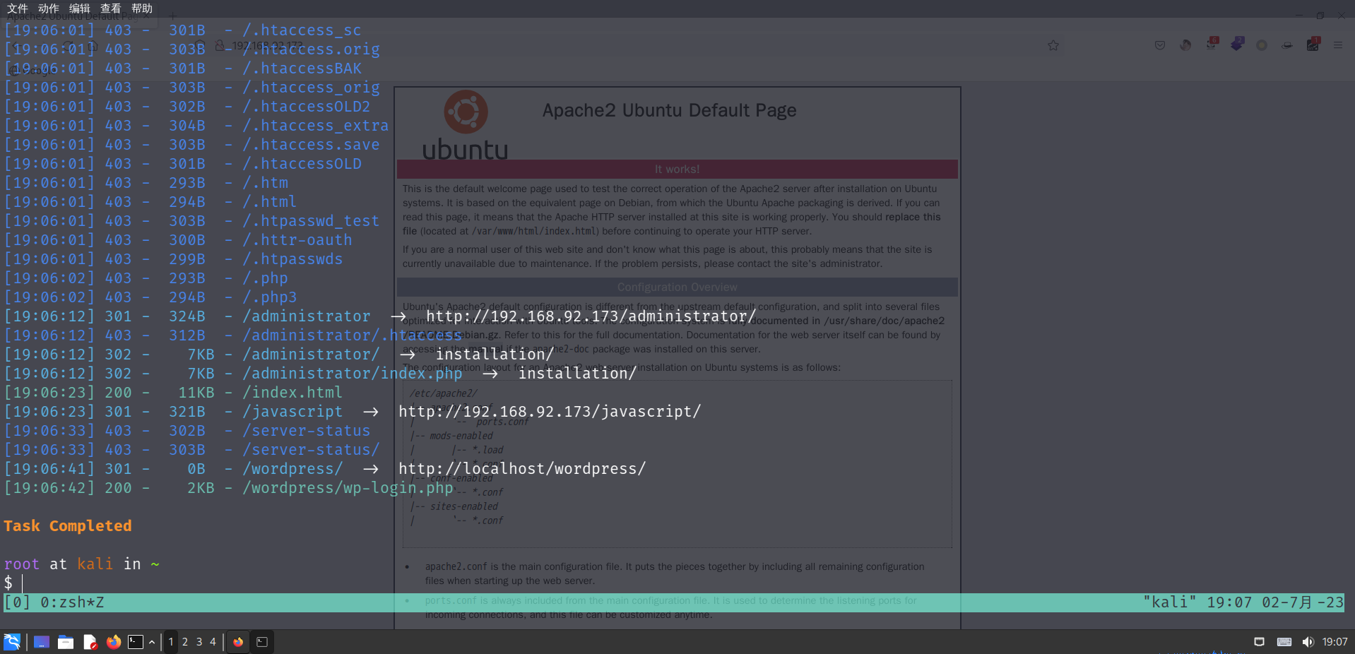The height and width of the screenshot is (654, 1355).
Task: Open the 帮助 menu
Action: 142,8
